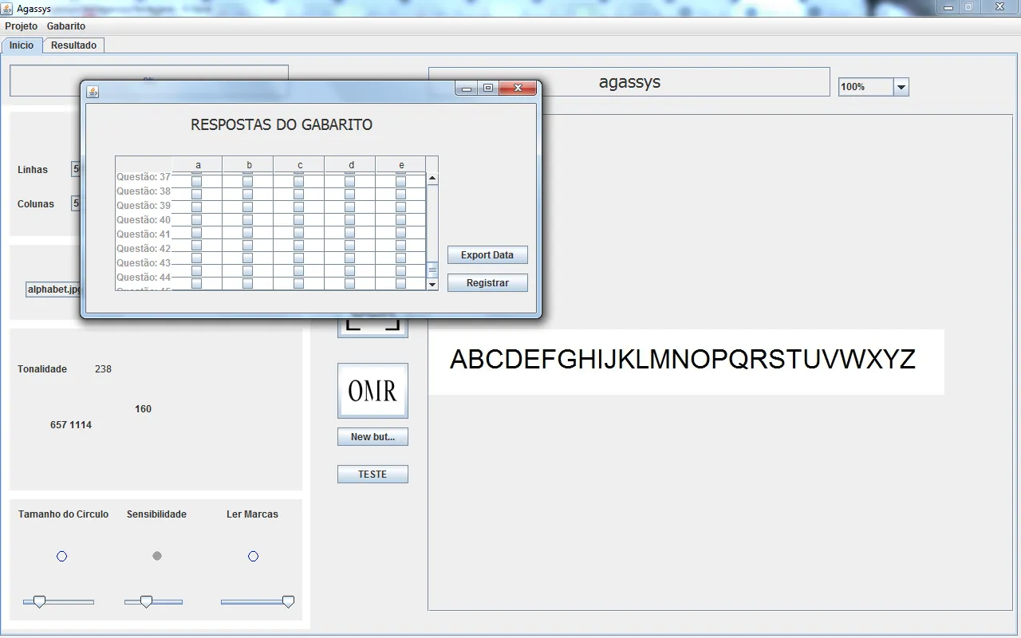Screen dimensions: 1021x638
Task: Check option c for Questão: 42
Action: click(x=299, y=246)
